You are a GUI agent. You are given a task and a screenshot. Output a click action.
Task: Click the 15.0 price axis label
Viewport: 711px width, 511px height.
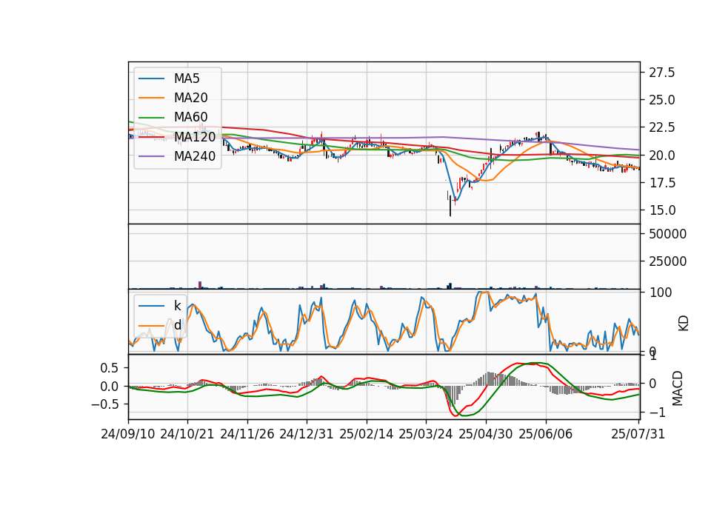[x=661, y=211]
